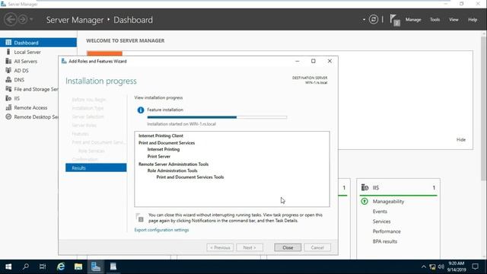The height and width of the screenshot is (274, 487).
Task: Open navigation history dropdown arrow beside forward button
Action: click(x=31, y=20)
